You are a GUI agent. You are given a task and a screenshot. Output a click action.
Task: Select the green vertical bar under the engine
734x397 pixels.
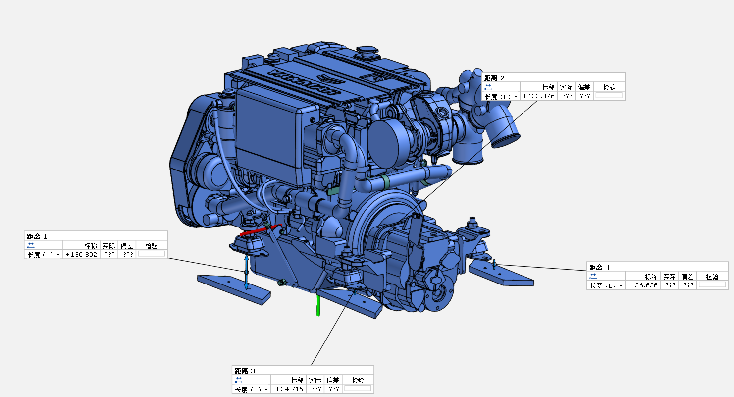(x=318, y=305)
